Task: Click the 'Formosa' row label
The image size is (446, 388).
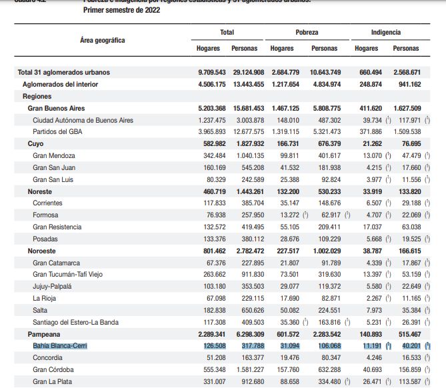Action: (45, 215)
